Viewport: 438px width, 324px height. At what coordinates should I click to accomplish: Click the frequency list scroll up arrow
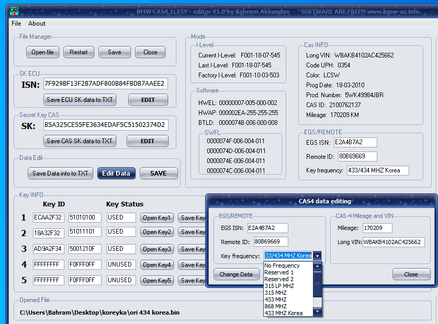pos(317,265)
